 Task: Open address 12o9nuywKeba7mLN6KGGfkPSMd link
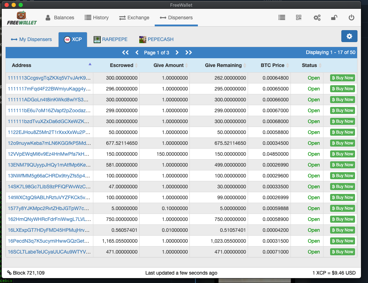(x=49, y=143)
